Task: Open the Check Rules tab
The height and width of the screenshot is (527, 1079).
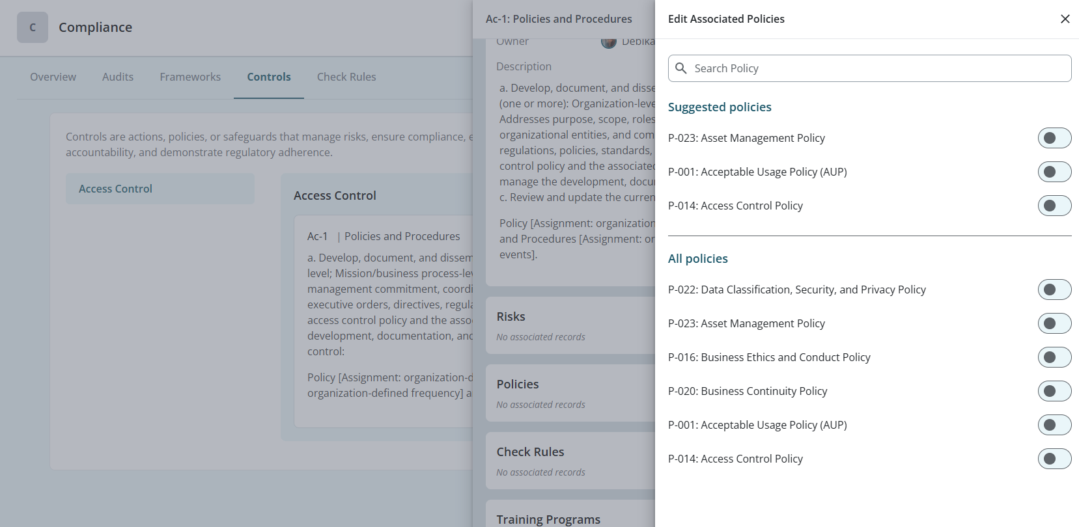Action: tap(346, 77)
